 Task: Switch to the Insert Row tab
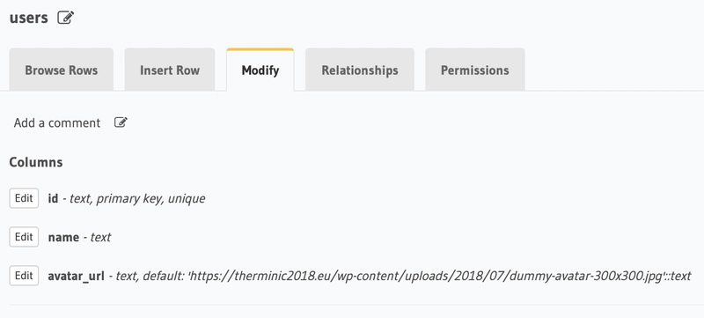[170, 70]
